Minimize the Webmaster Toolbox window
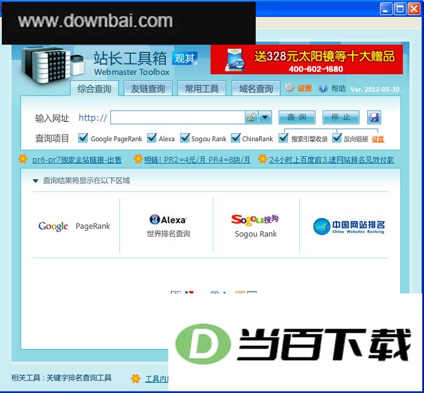Viewport: 424px width, 393px height. (x=386, y=8)
